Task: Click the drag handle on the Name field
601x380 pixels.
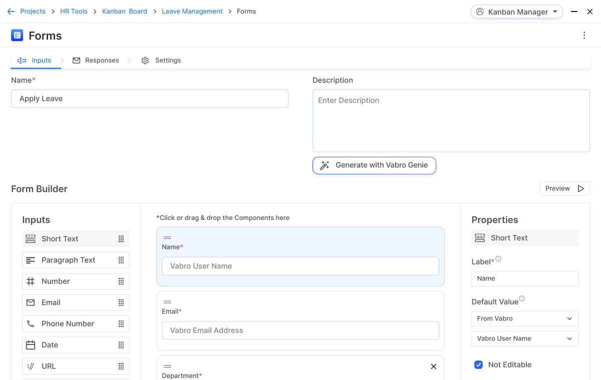Action: point(167,238)
